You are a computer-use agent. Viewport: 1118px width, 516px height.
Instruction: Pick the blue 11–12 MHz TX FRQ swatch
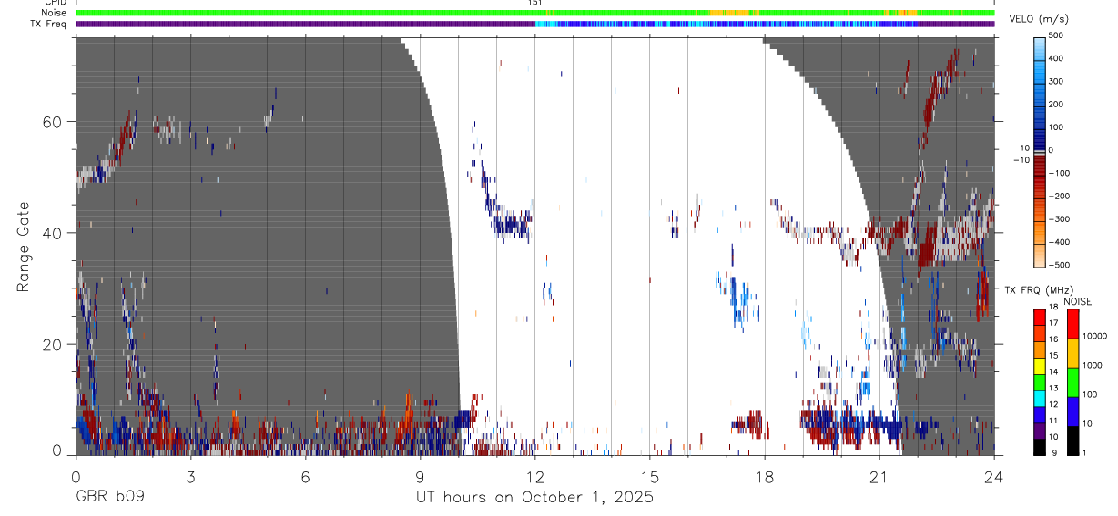[x=1039, y=414]
